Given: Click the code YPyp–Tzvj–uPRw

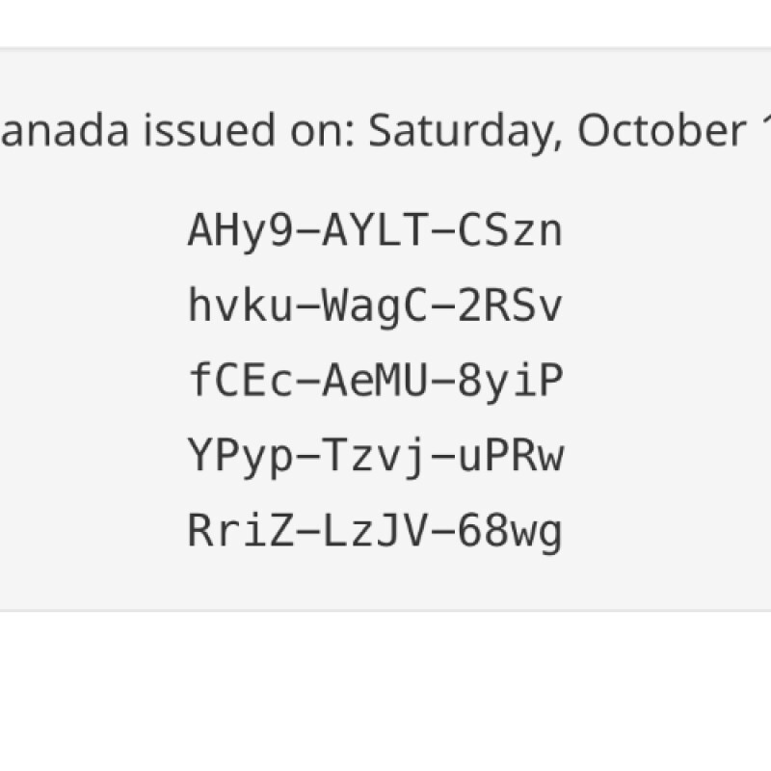Looking at the screenshot, I should click(375, 457).
